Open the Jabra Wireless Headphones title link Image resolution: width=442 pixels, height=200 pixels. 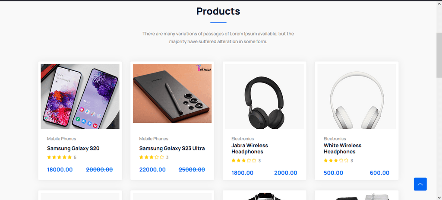point(249,149)
